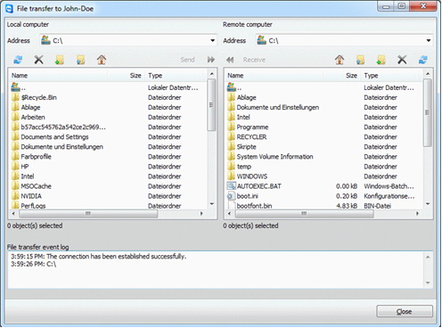Sort local list by Size column
Viewport: 442px width, 328px height.
(x=127, y=76)
